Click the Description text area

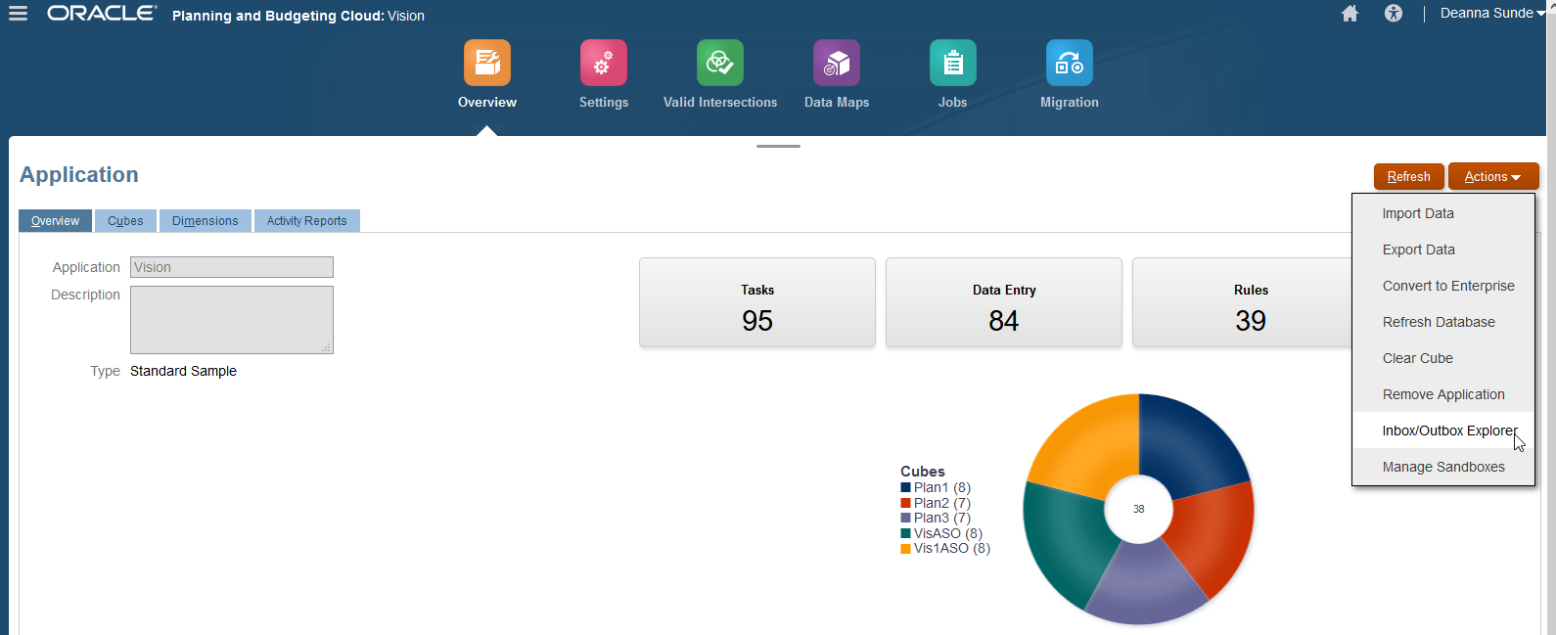tap(232, 320)
